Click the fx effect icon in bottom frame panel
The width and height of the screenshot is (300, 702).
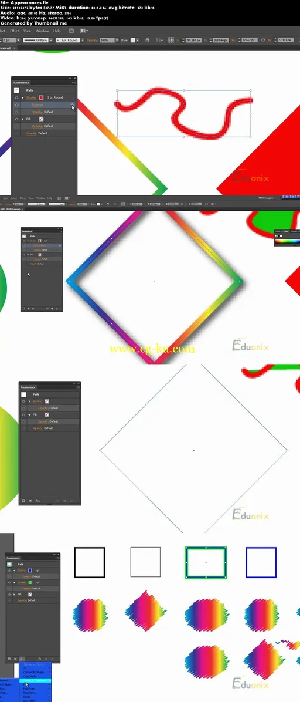point(22,659)
